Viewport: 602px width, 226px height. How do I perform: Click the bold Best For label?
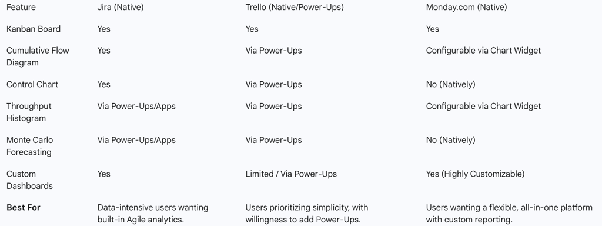24,208
